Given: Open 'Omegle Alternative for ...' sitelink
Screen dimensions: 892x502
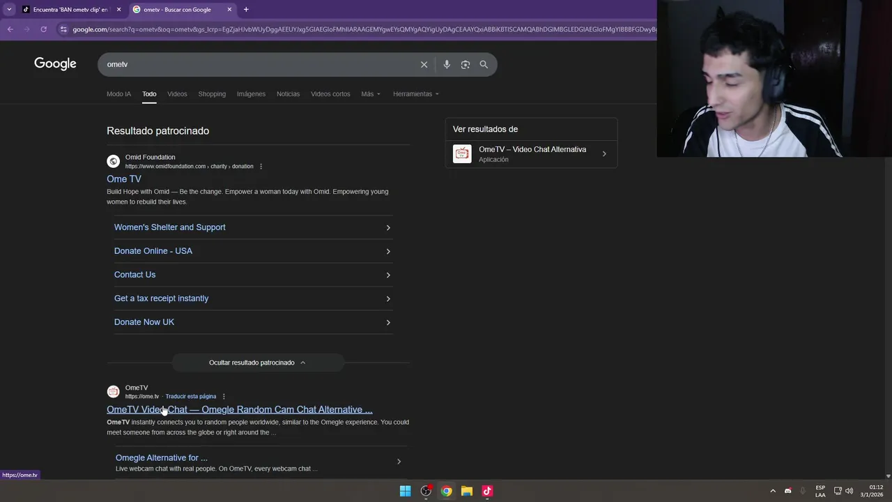Looking at the screenshot, I should [x=162, y=458].
